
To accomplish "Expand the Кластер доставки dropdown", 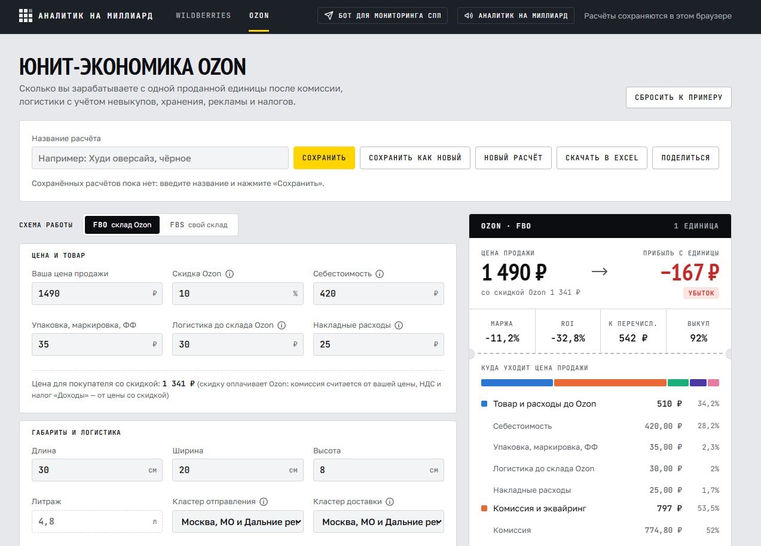I will click(x=378, y=521).
